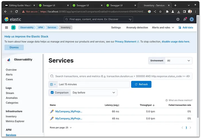Click the browser back arrow
The width and height of the screenshot is (201, 139).
tap(6, 12)
